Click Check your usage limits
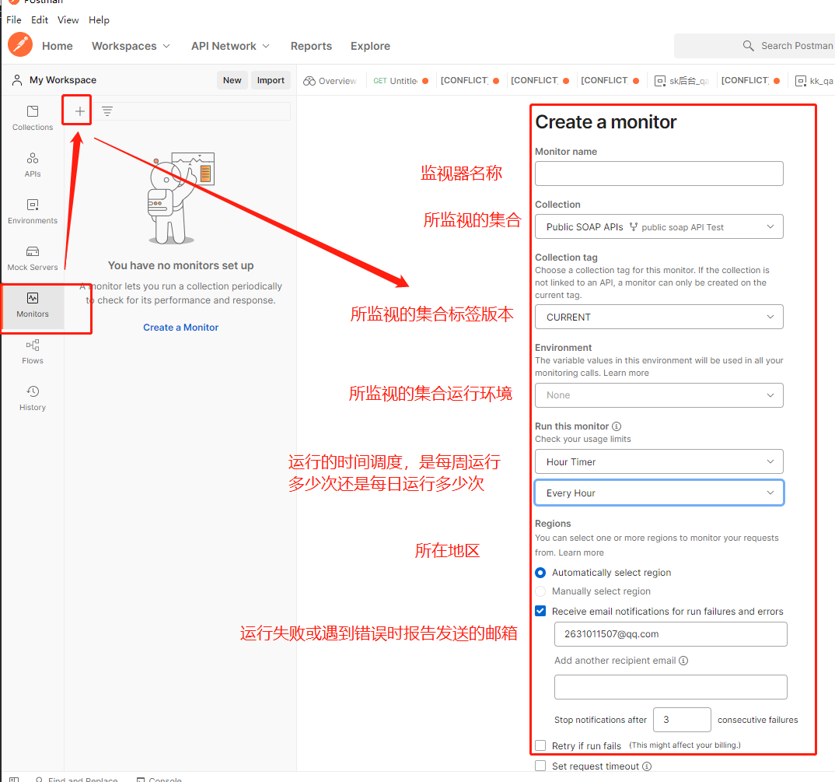The width and height of the screenshot is (835, 782). (582, 439)
